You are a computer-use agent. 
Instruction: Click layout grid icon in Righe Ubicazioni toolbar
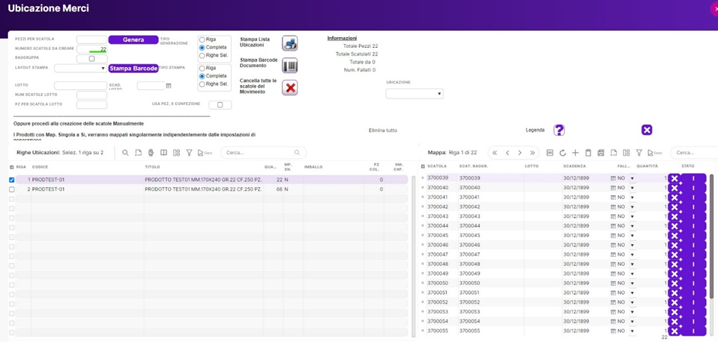click(x=177, y=153)
